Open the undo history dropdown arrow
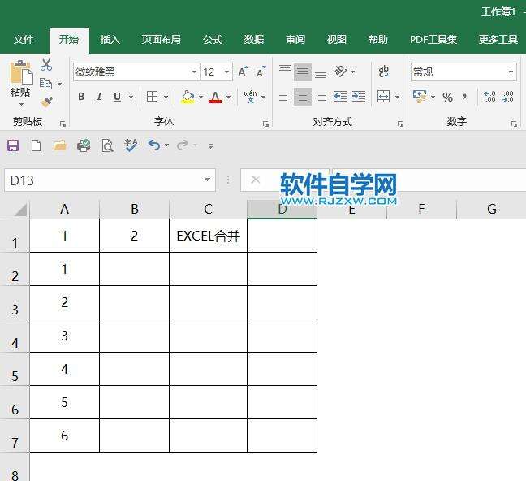The width and height of the screenshot is (526, 481). point(166,145)
